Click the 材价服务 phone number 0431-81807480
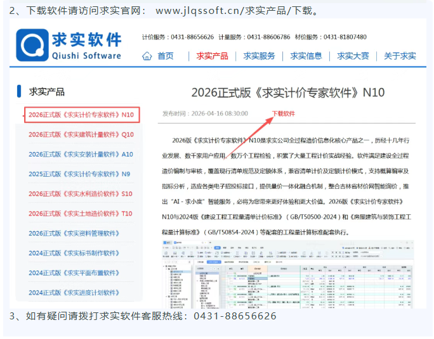Image resolution: width=434 pixels, height=339 pixels. [x=345, y=37]
